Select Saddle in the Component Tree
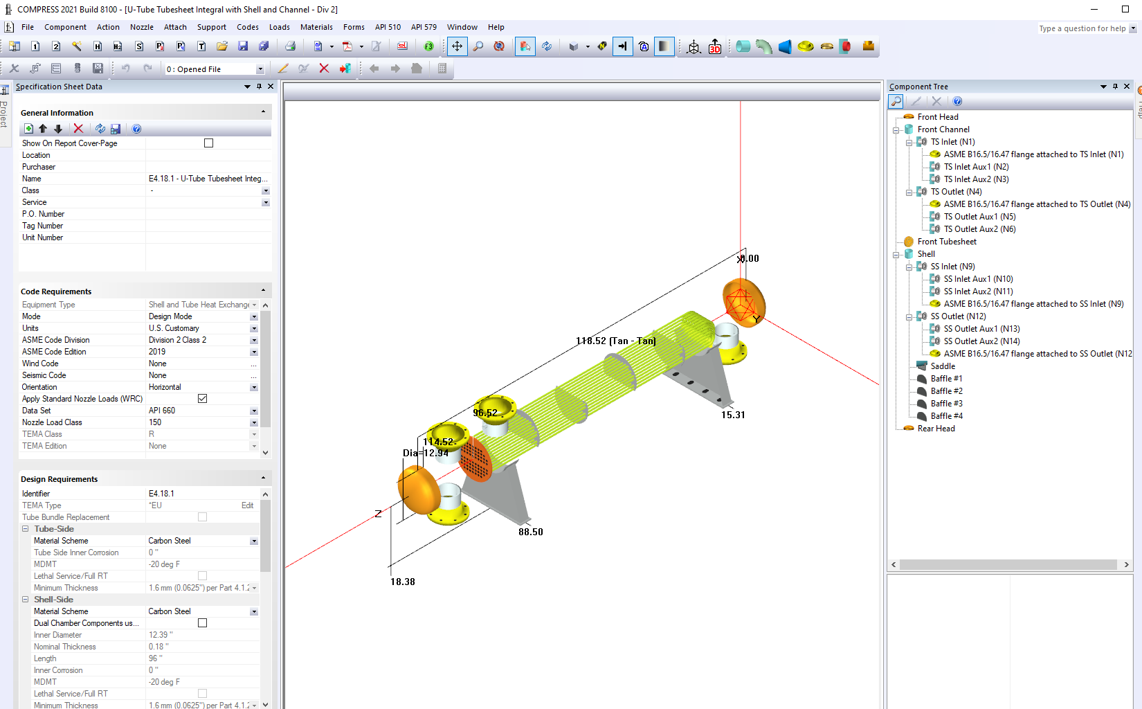This screenshot has height=709, width=1142. [943, 366]
